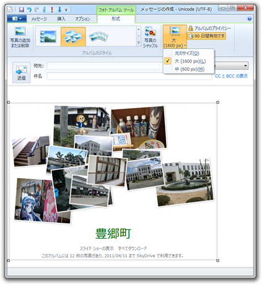Image resolution: width=262 pixels, height=285 pixels.
Task: Set low priority with blue down arrow
Action: coord(59,9)
